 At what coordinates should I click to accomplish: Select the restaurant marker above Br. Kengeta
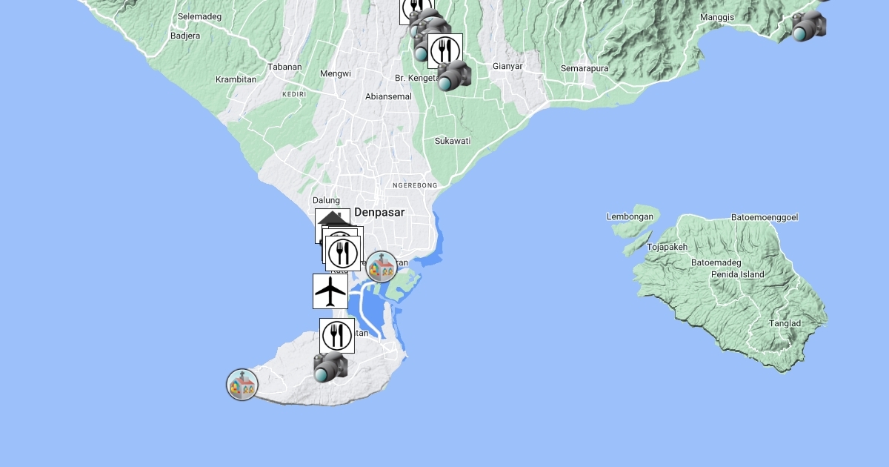point(445,51)
